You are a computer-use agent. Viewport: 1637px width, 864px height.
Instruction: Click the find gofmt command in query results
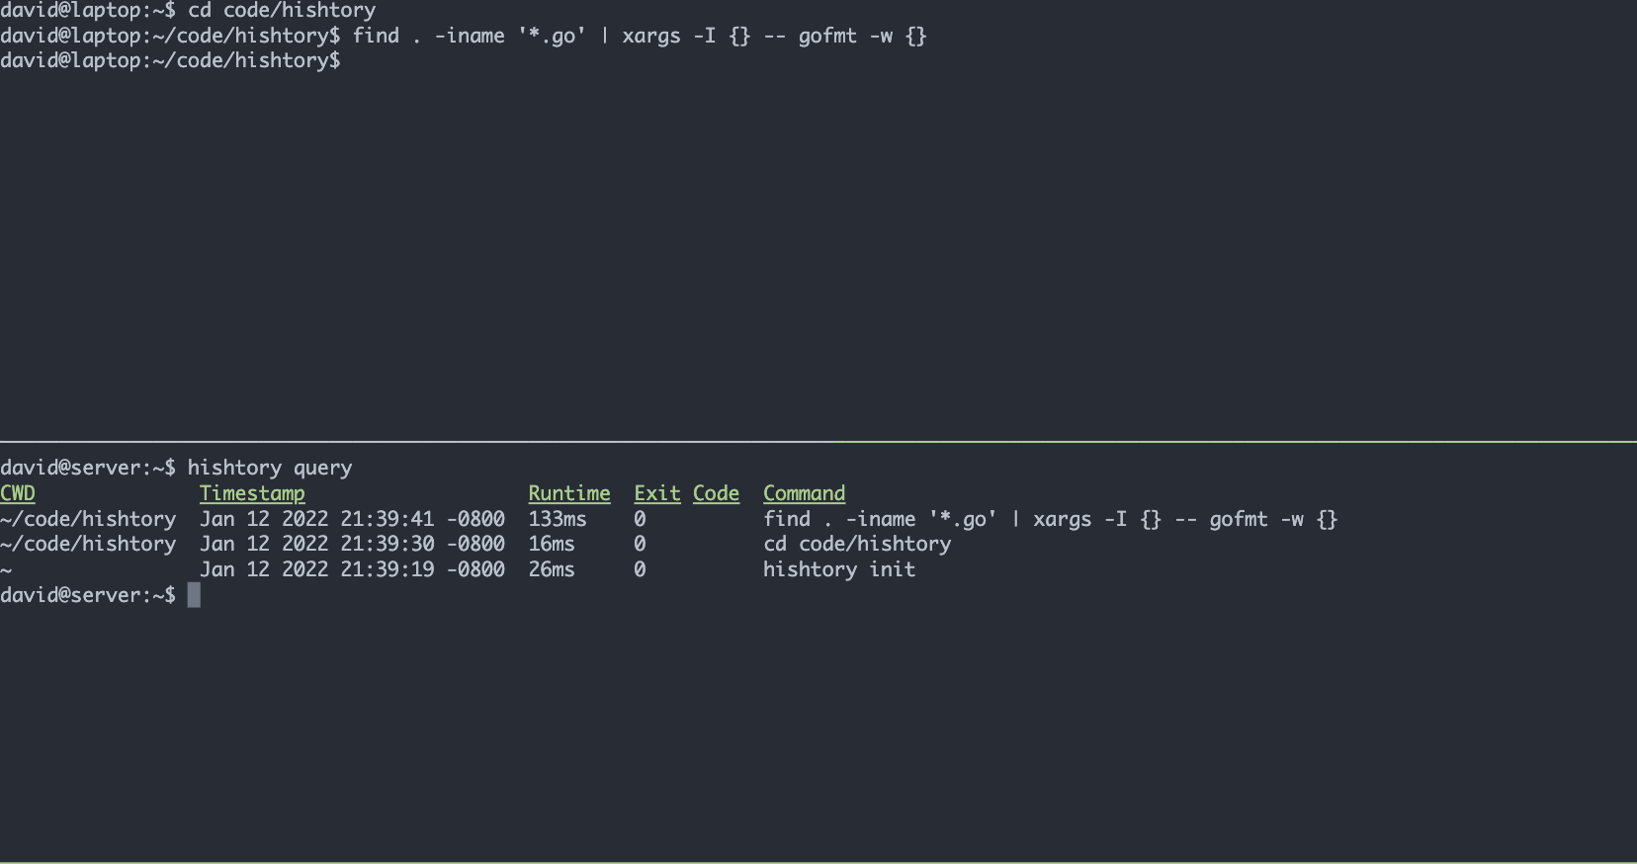pos(1050,519)
